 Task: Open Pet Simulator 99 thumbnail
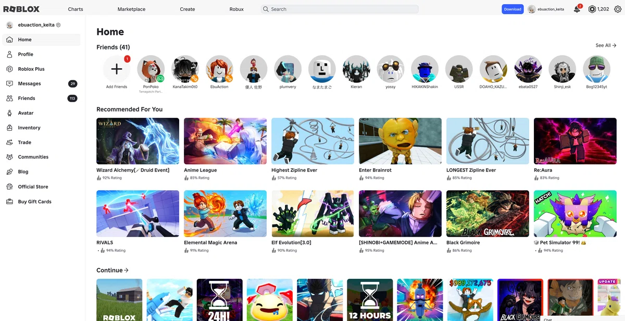tap(575, 214)
